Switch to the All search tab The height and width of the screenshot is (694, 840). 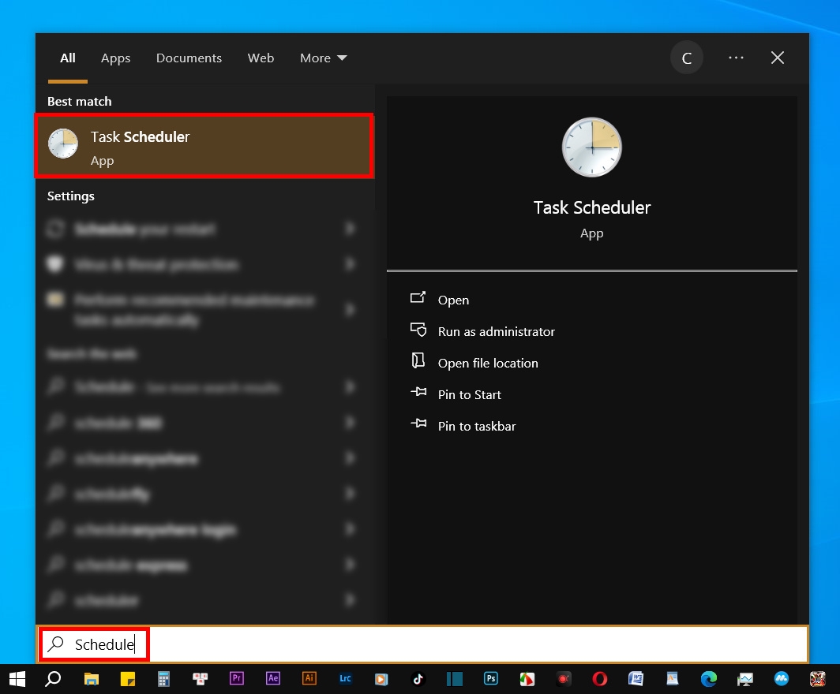tap(68, 58)
